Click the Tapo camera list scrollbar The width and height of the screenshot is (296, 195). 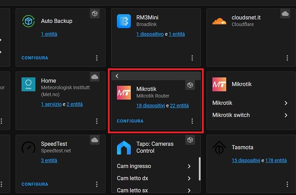[199, 169]
